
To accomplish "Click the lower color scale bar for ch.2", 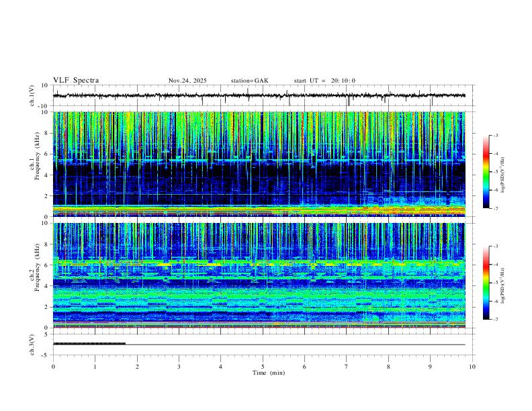I will [x=486, y=283].
